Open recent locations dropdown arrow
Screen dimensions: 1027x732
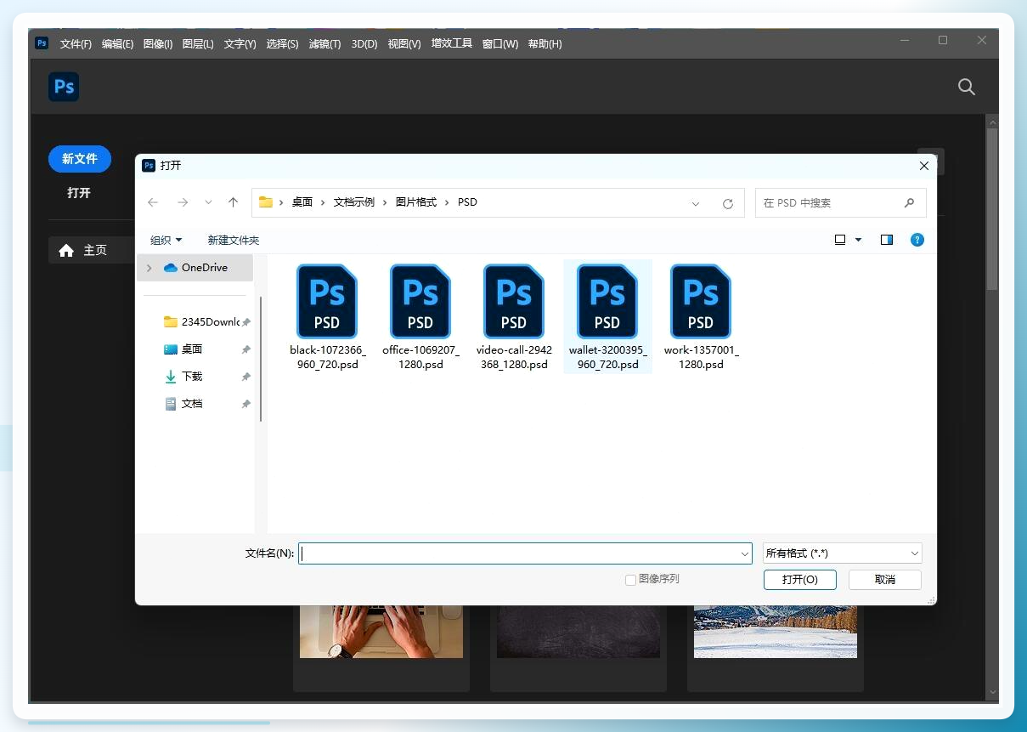tap(208, 202)
